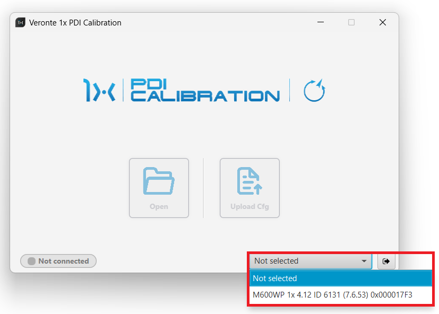Viewport: 439px width, 314px height.
Task: Minimize the Veronte 1x PDI Calibration window
Action: tap(321, 22)
